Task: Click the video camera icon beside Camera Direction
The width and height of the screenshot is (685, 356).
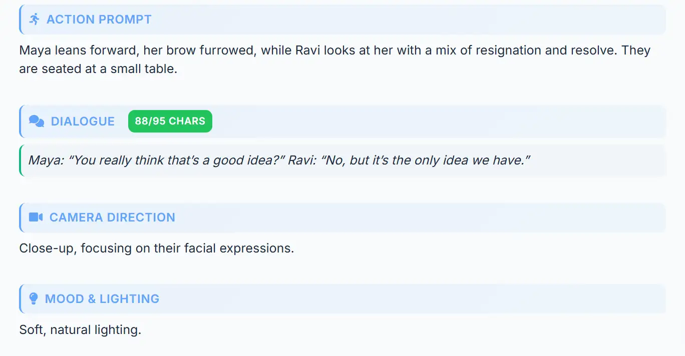Action: tap(35, 217)
